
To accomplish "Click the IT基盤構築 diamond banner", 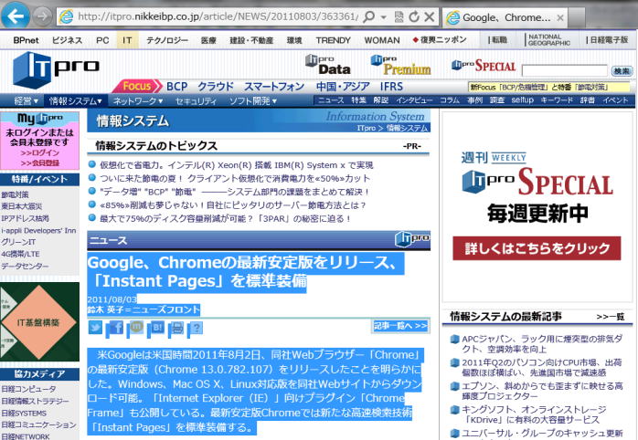I will pos(39,322).
